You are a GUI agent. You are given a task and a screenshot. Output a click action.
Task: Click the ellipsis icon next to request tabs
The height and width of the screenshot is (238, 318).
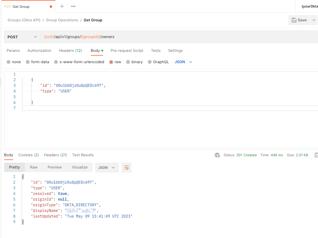pos(74,6)
